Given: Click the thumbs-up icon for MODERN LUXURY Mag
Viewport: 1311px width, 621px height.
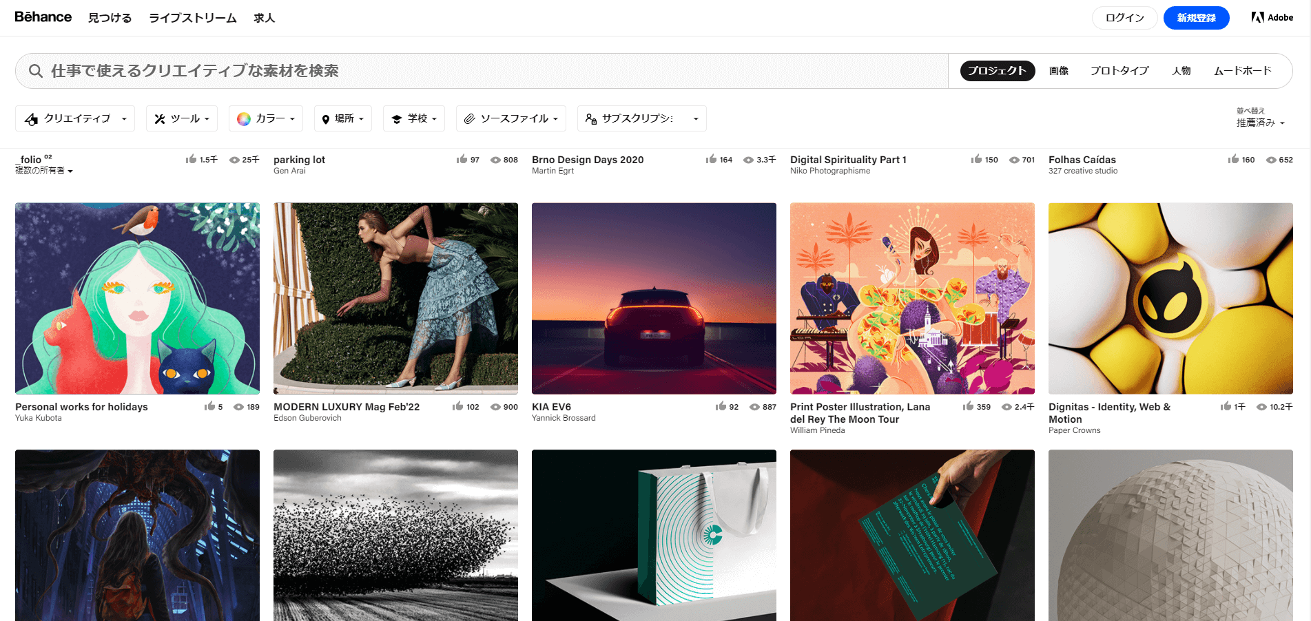Looking at the screenshot, I should click(457, 406).
